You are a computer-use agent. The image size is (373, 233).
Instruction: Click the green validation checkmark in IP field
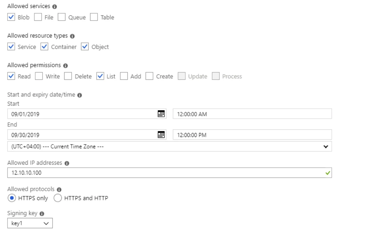[328, 173]
